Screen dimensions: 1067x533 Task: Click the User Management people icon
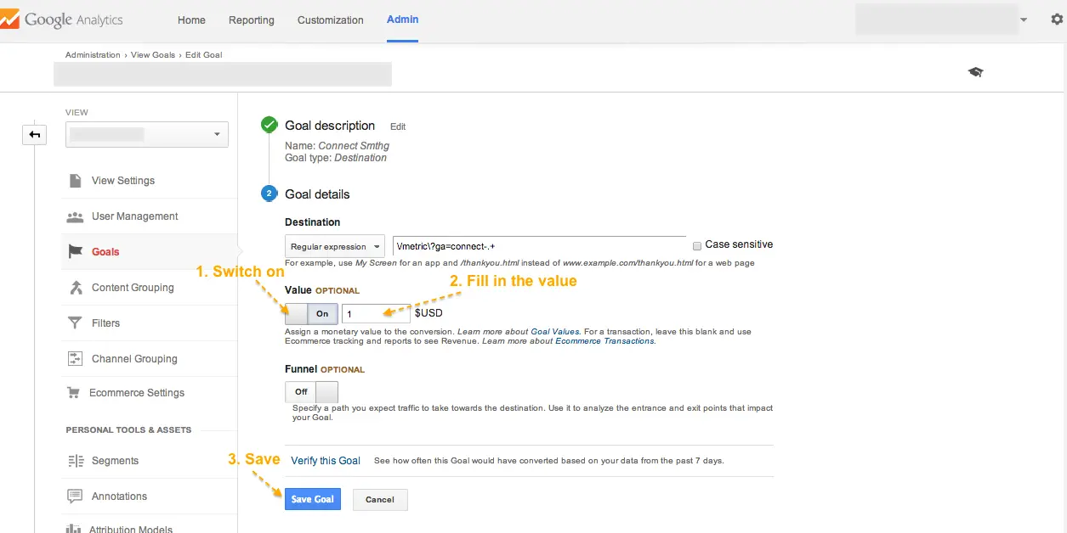pyautogui.click(x=75, y=216)
